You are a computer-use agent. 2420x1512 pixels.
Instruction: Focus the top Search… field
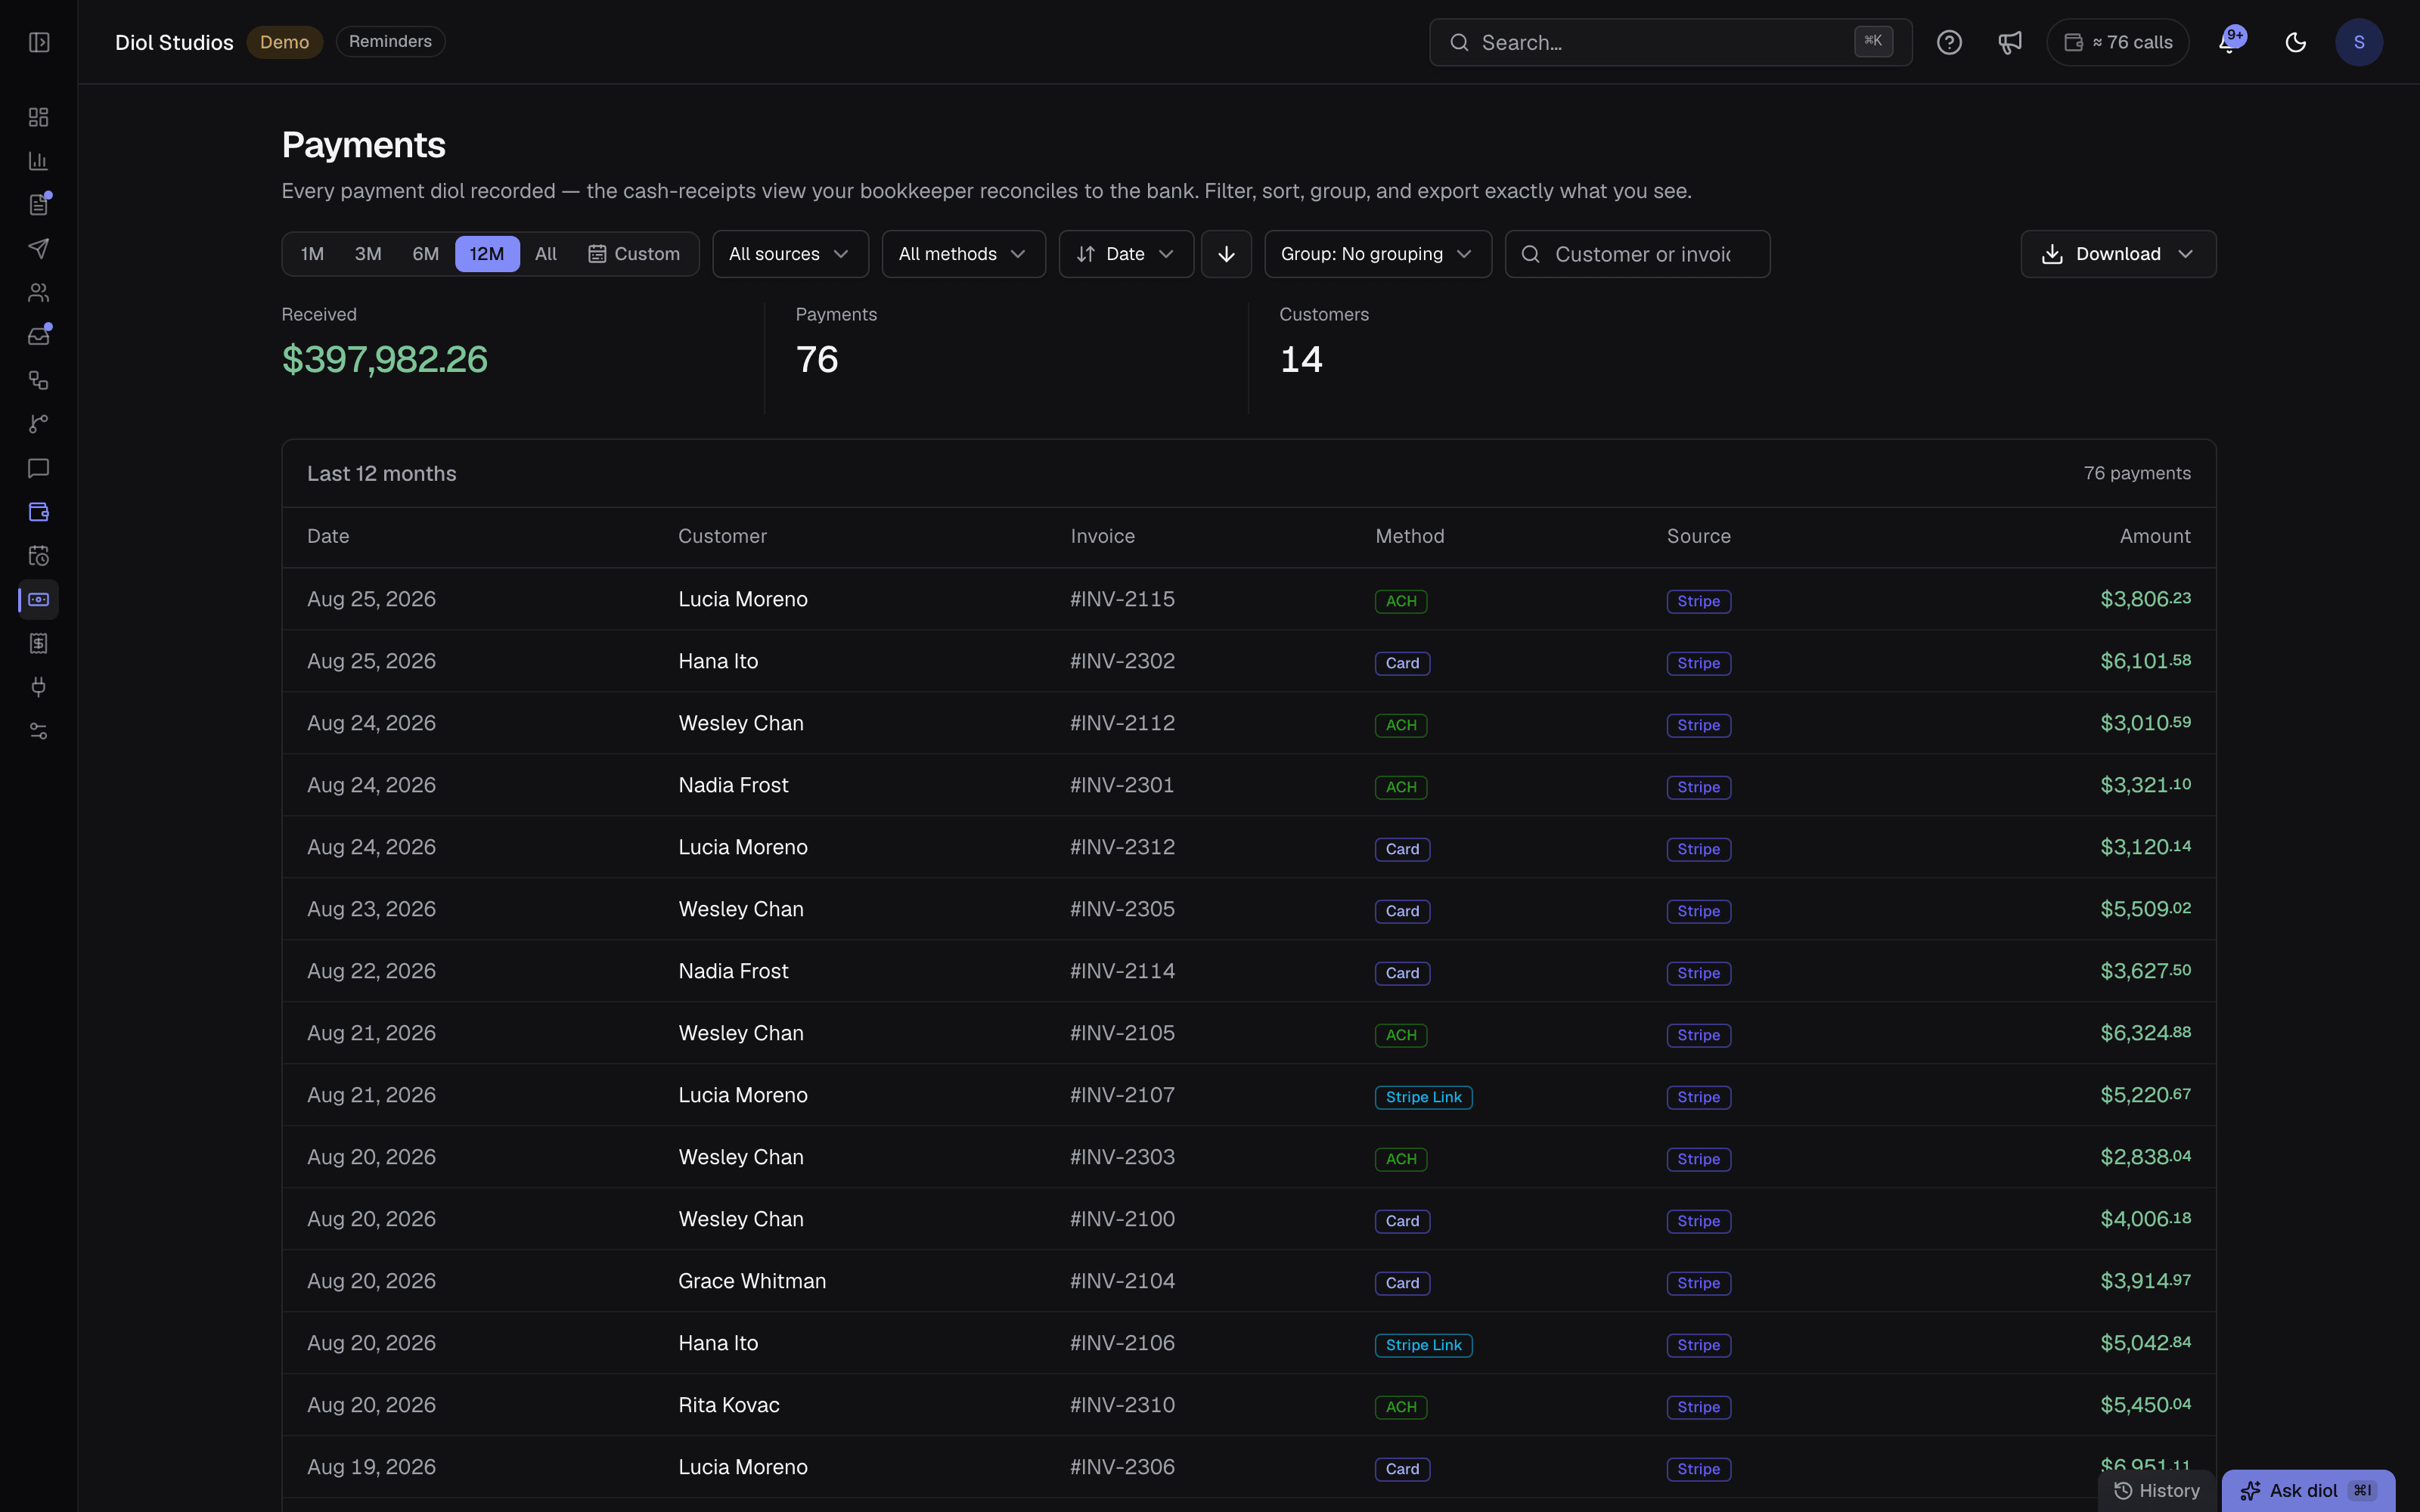[x=1670, y=42]
